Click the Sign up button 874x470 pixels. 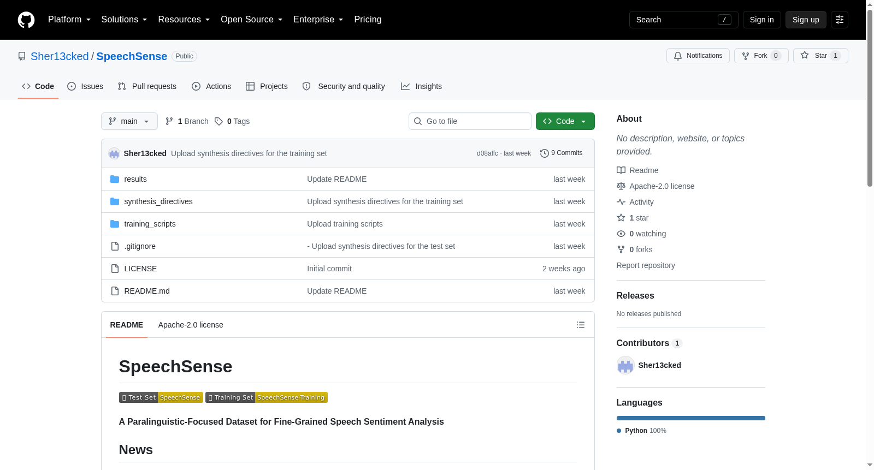pyautogui.click(x=806, y=20)
